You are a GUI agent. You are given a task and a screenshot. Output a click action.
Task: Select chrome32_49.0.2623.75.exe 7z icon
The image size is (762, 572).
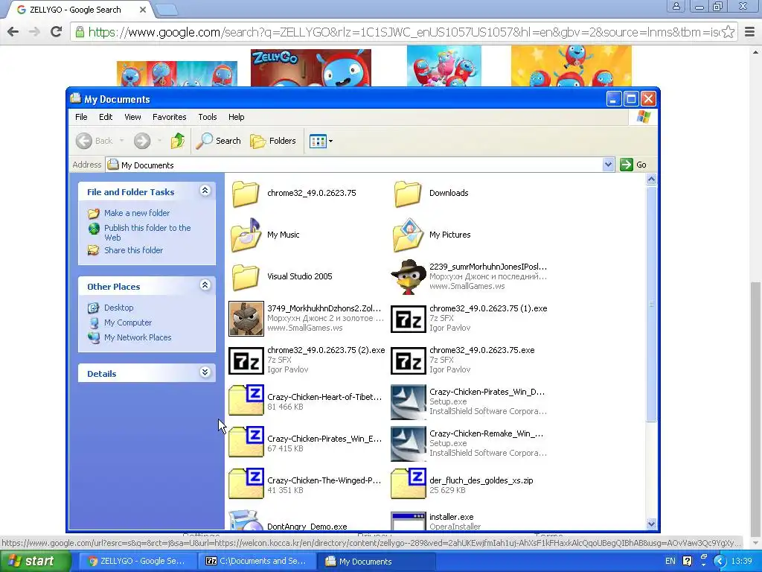click(x=409, y=360)
